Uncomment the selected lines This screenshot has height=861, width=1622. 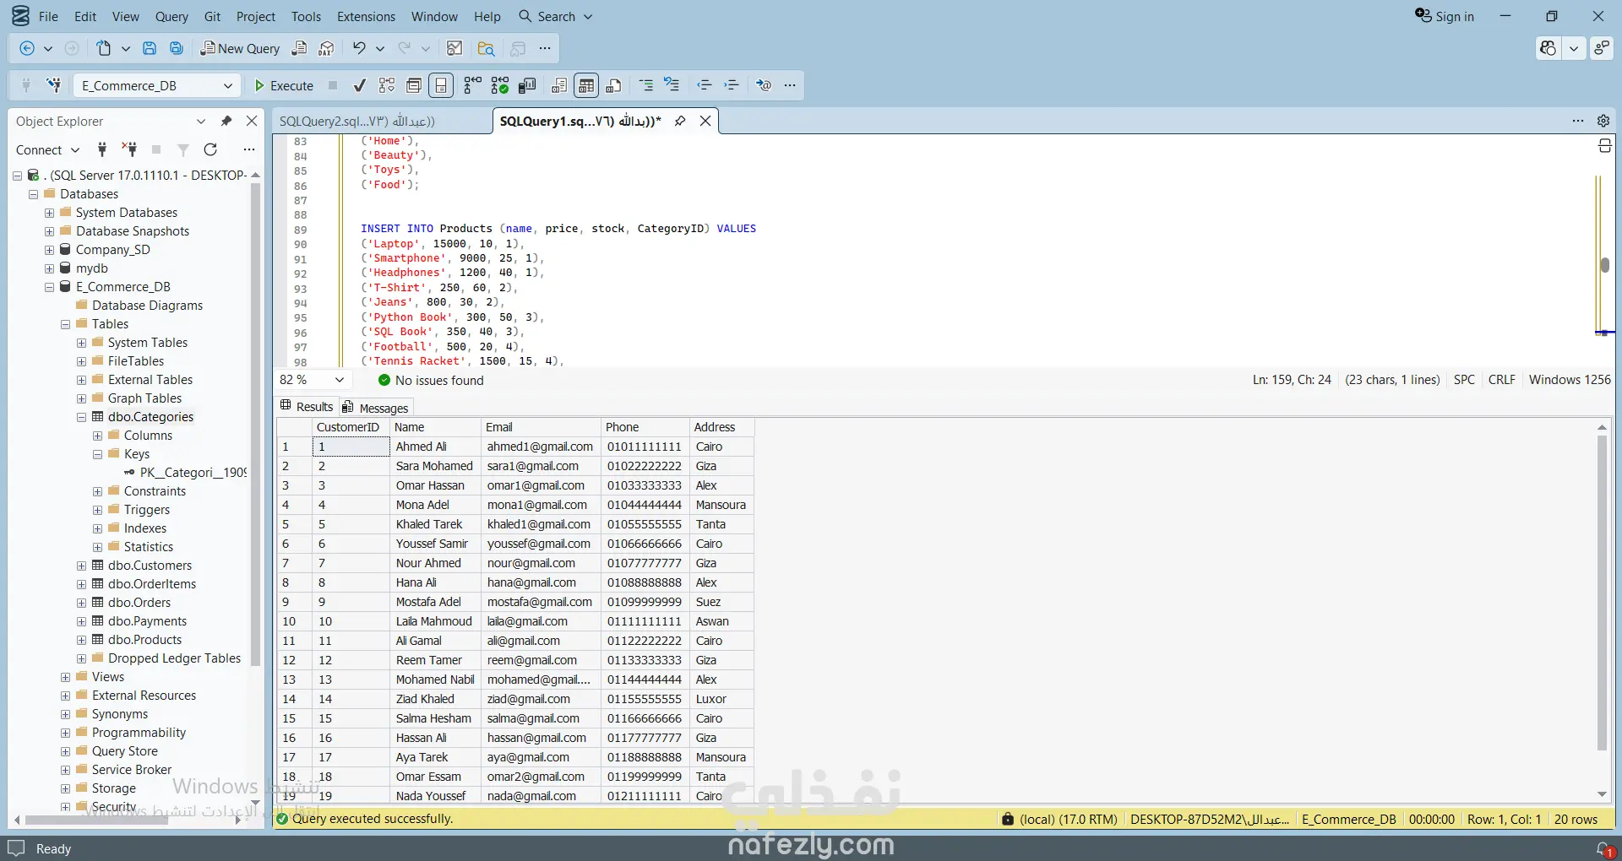[672, 85]
